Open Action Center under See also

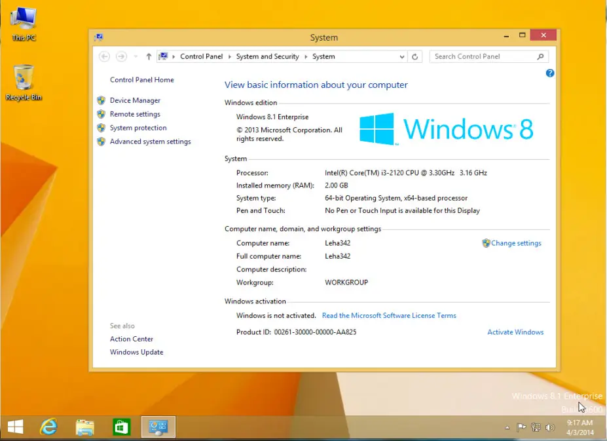[x=131, y=339]
